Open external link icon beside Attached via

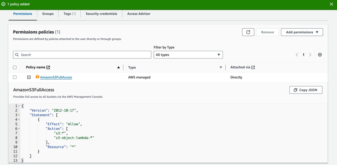[x=253, y=67]
